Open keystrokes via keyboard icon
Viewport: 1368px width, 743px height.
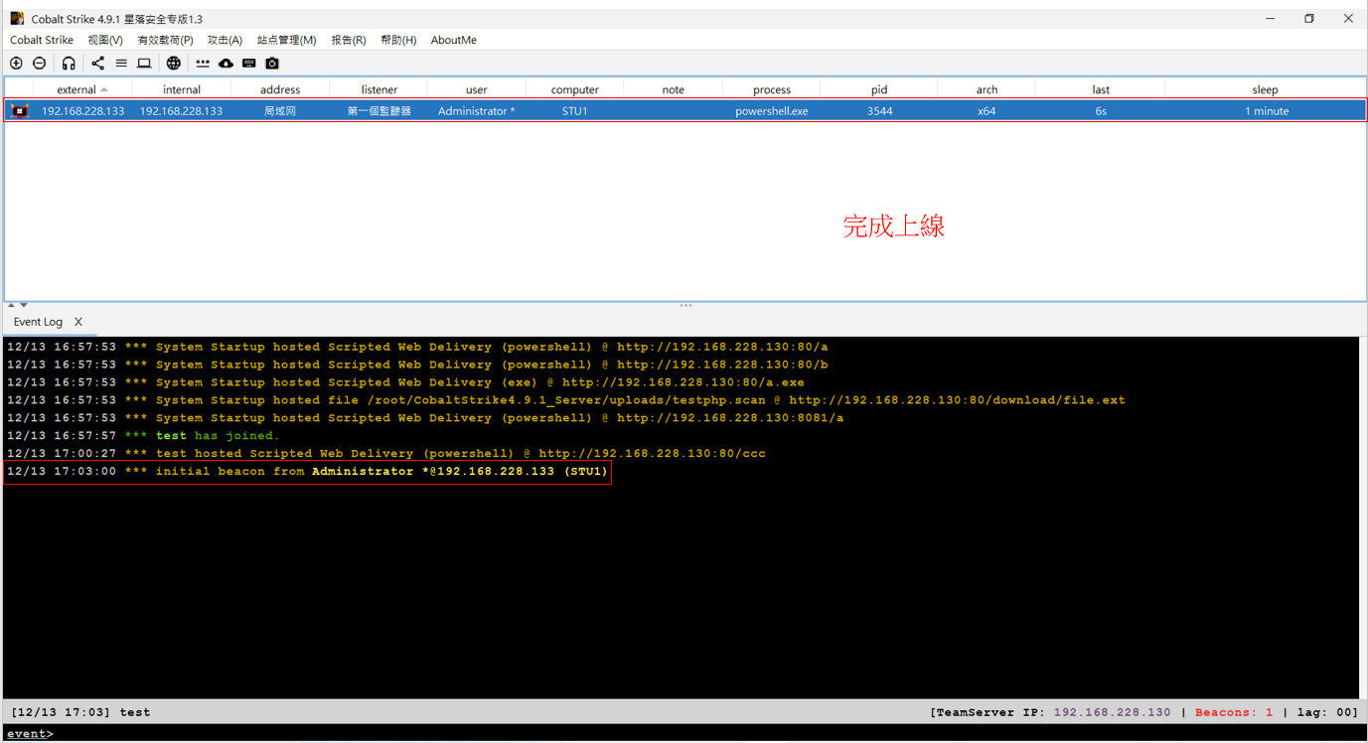pos(248,64)
